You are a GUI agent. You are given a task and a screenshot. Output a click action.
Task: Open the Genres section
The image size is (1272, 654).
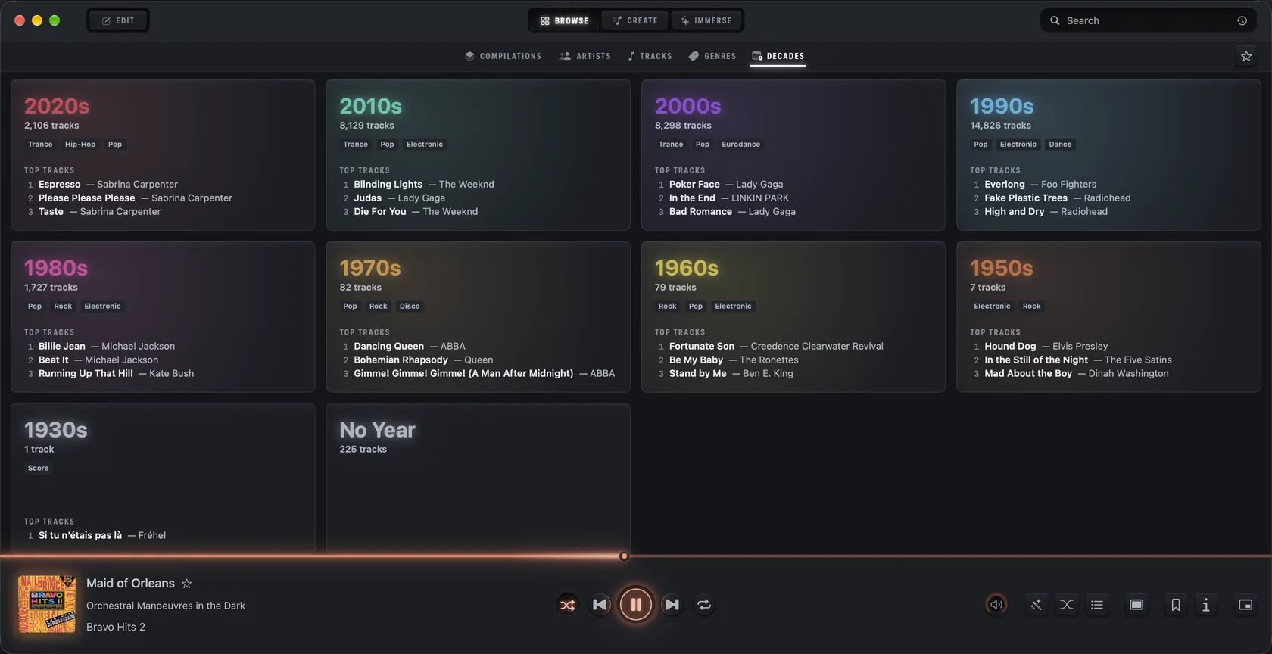coord(712,56)
